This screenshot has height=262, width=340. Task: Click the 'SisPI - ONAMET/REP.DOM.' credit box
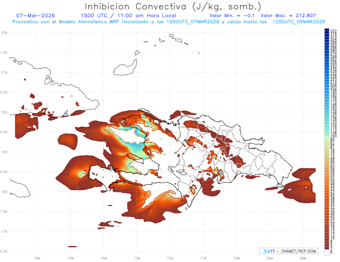[x=289, y=251]
